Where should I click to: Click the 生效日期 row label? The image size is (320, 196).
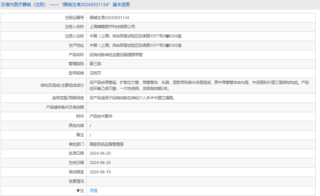coord(76,163)
